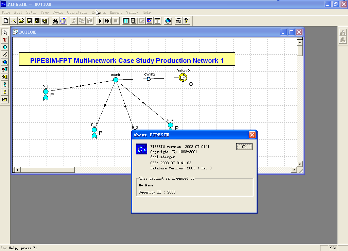Click horizontal scrollbar right arrow
348x251 pixels.
click(294, 170)
